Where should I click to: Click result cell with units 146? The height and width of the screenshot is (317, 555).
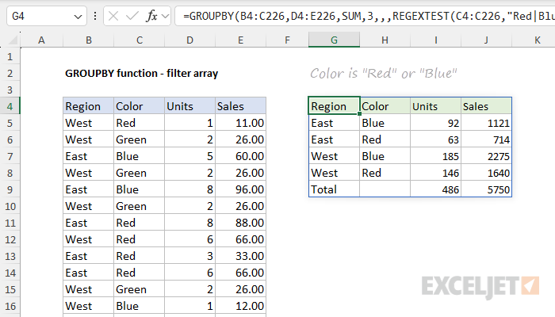(x=436, y=173)
